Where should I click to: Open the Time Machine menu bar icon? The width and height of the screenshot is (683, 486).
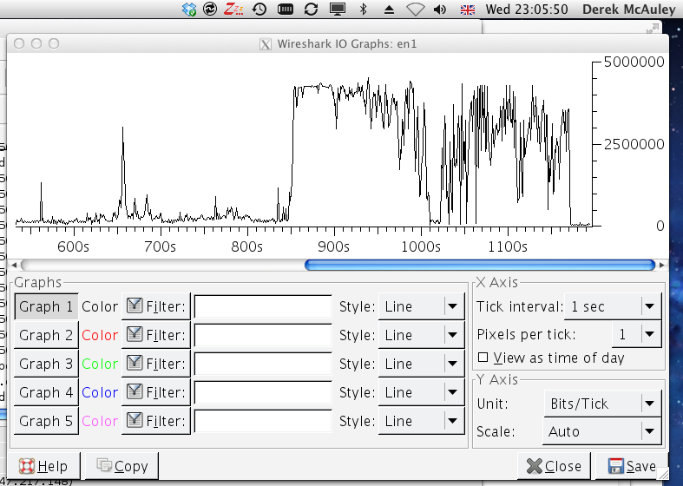click(x=259, y=10)
